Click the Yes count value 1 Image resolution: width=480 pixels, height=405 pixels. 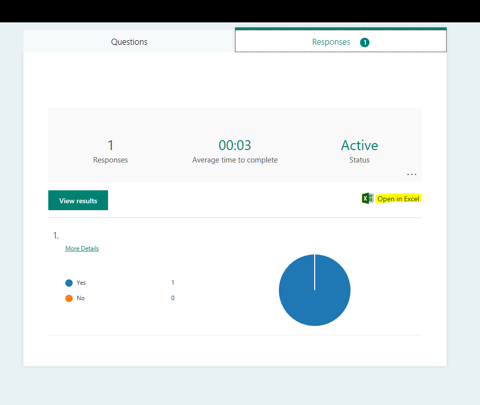click(x=173, y=283)
